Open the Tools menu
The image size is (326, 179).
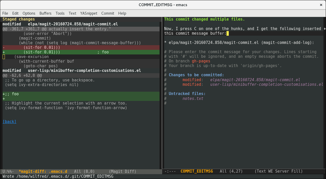click(60, 13)
